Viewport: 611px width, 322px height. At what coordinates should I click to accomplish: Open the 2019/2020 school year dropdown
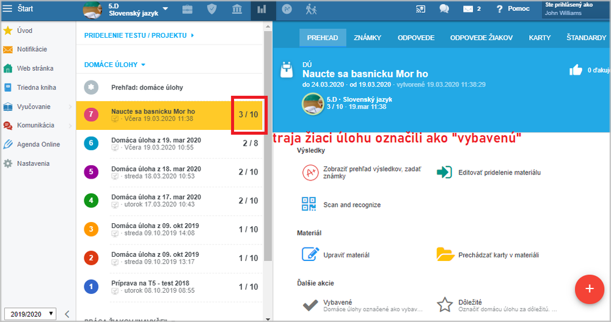click(x=31, y=314)
